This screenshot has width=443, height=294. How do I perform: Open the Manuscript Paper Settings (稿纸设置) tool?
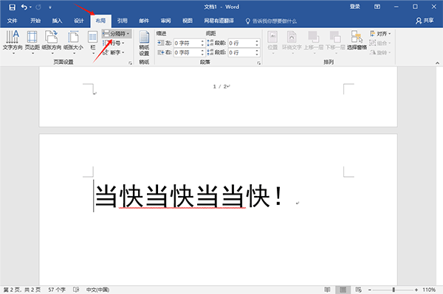144,43
